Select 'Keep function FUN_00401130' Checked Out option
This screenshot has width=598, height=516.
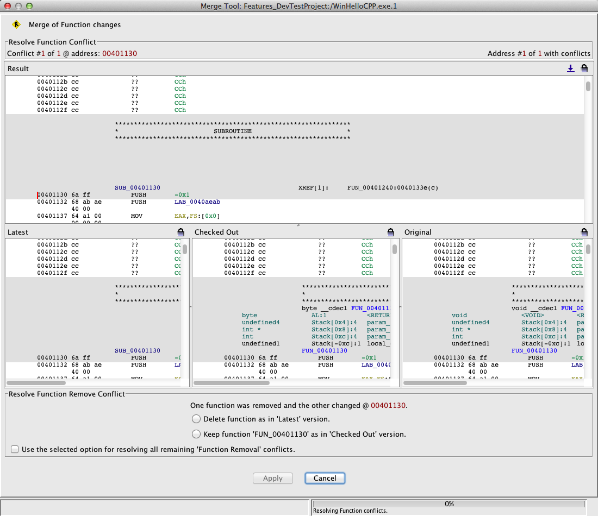pyautogui.click(x=196, y=435)
